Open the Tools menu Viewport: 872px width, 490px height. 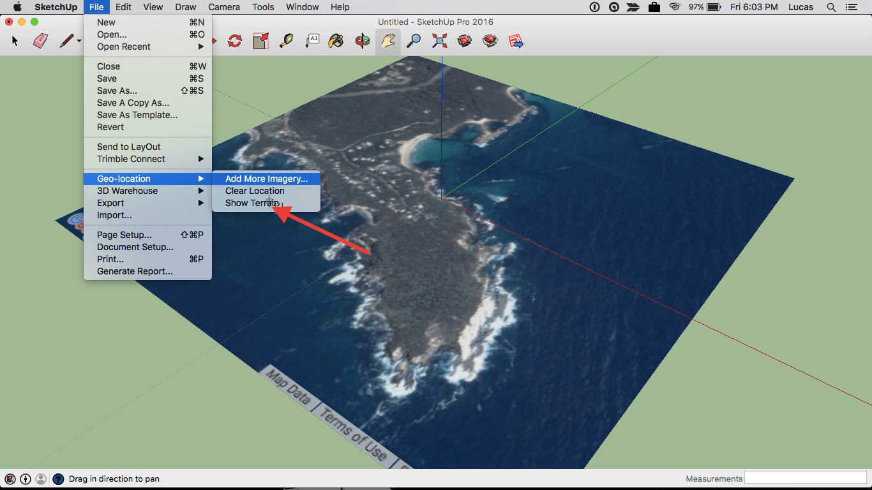point(263,7)
